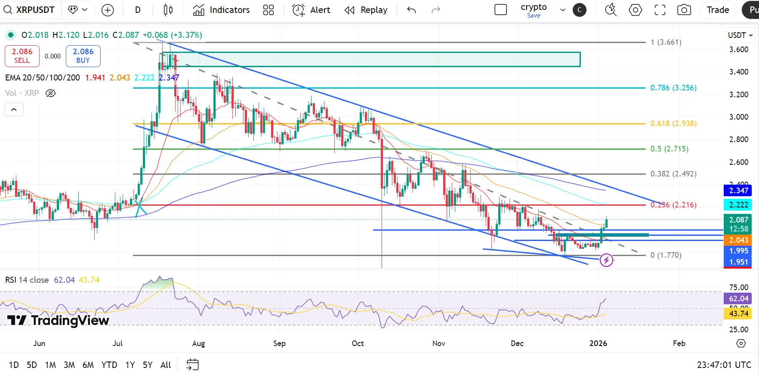Viewport: 759px width, 374px height.
Task: Redo the last chart action
Action: coord(436,10)
